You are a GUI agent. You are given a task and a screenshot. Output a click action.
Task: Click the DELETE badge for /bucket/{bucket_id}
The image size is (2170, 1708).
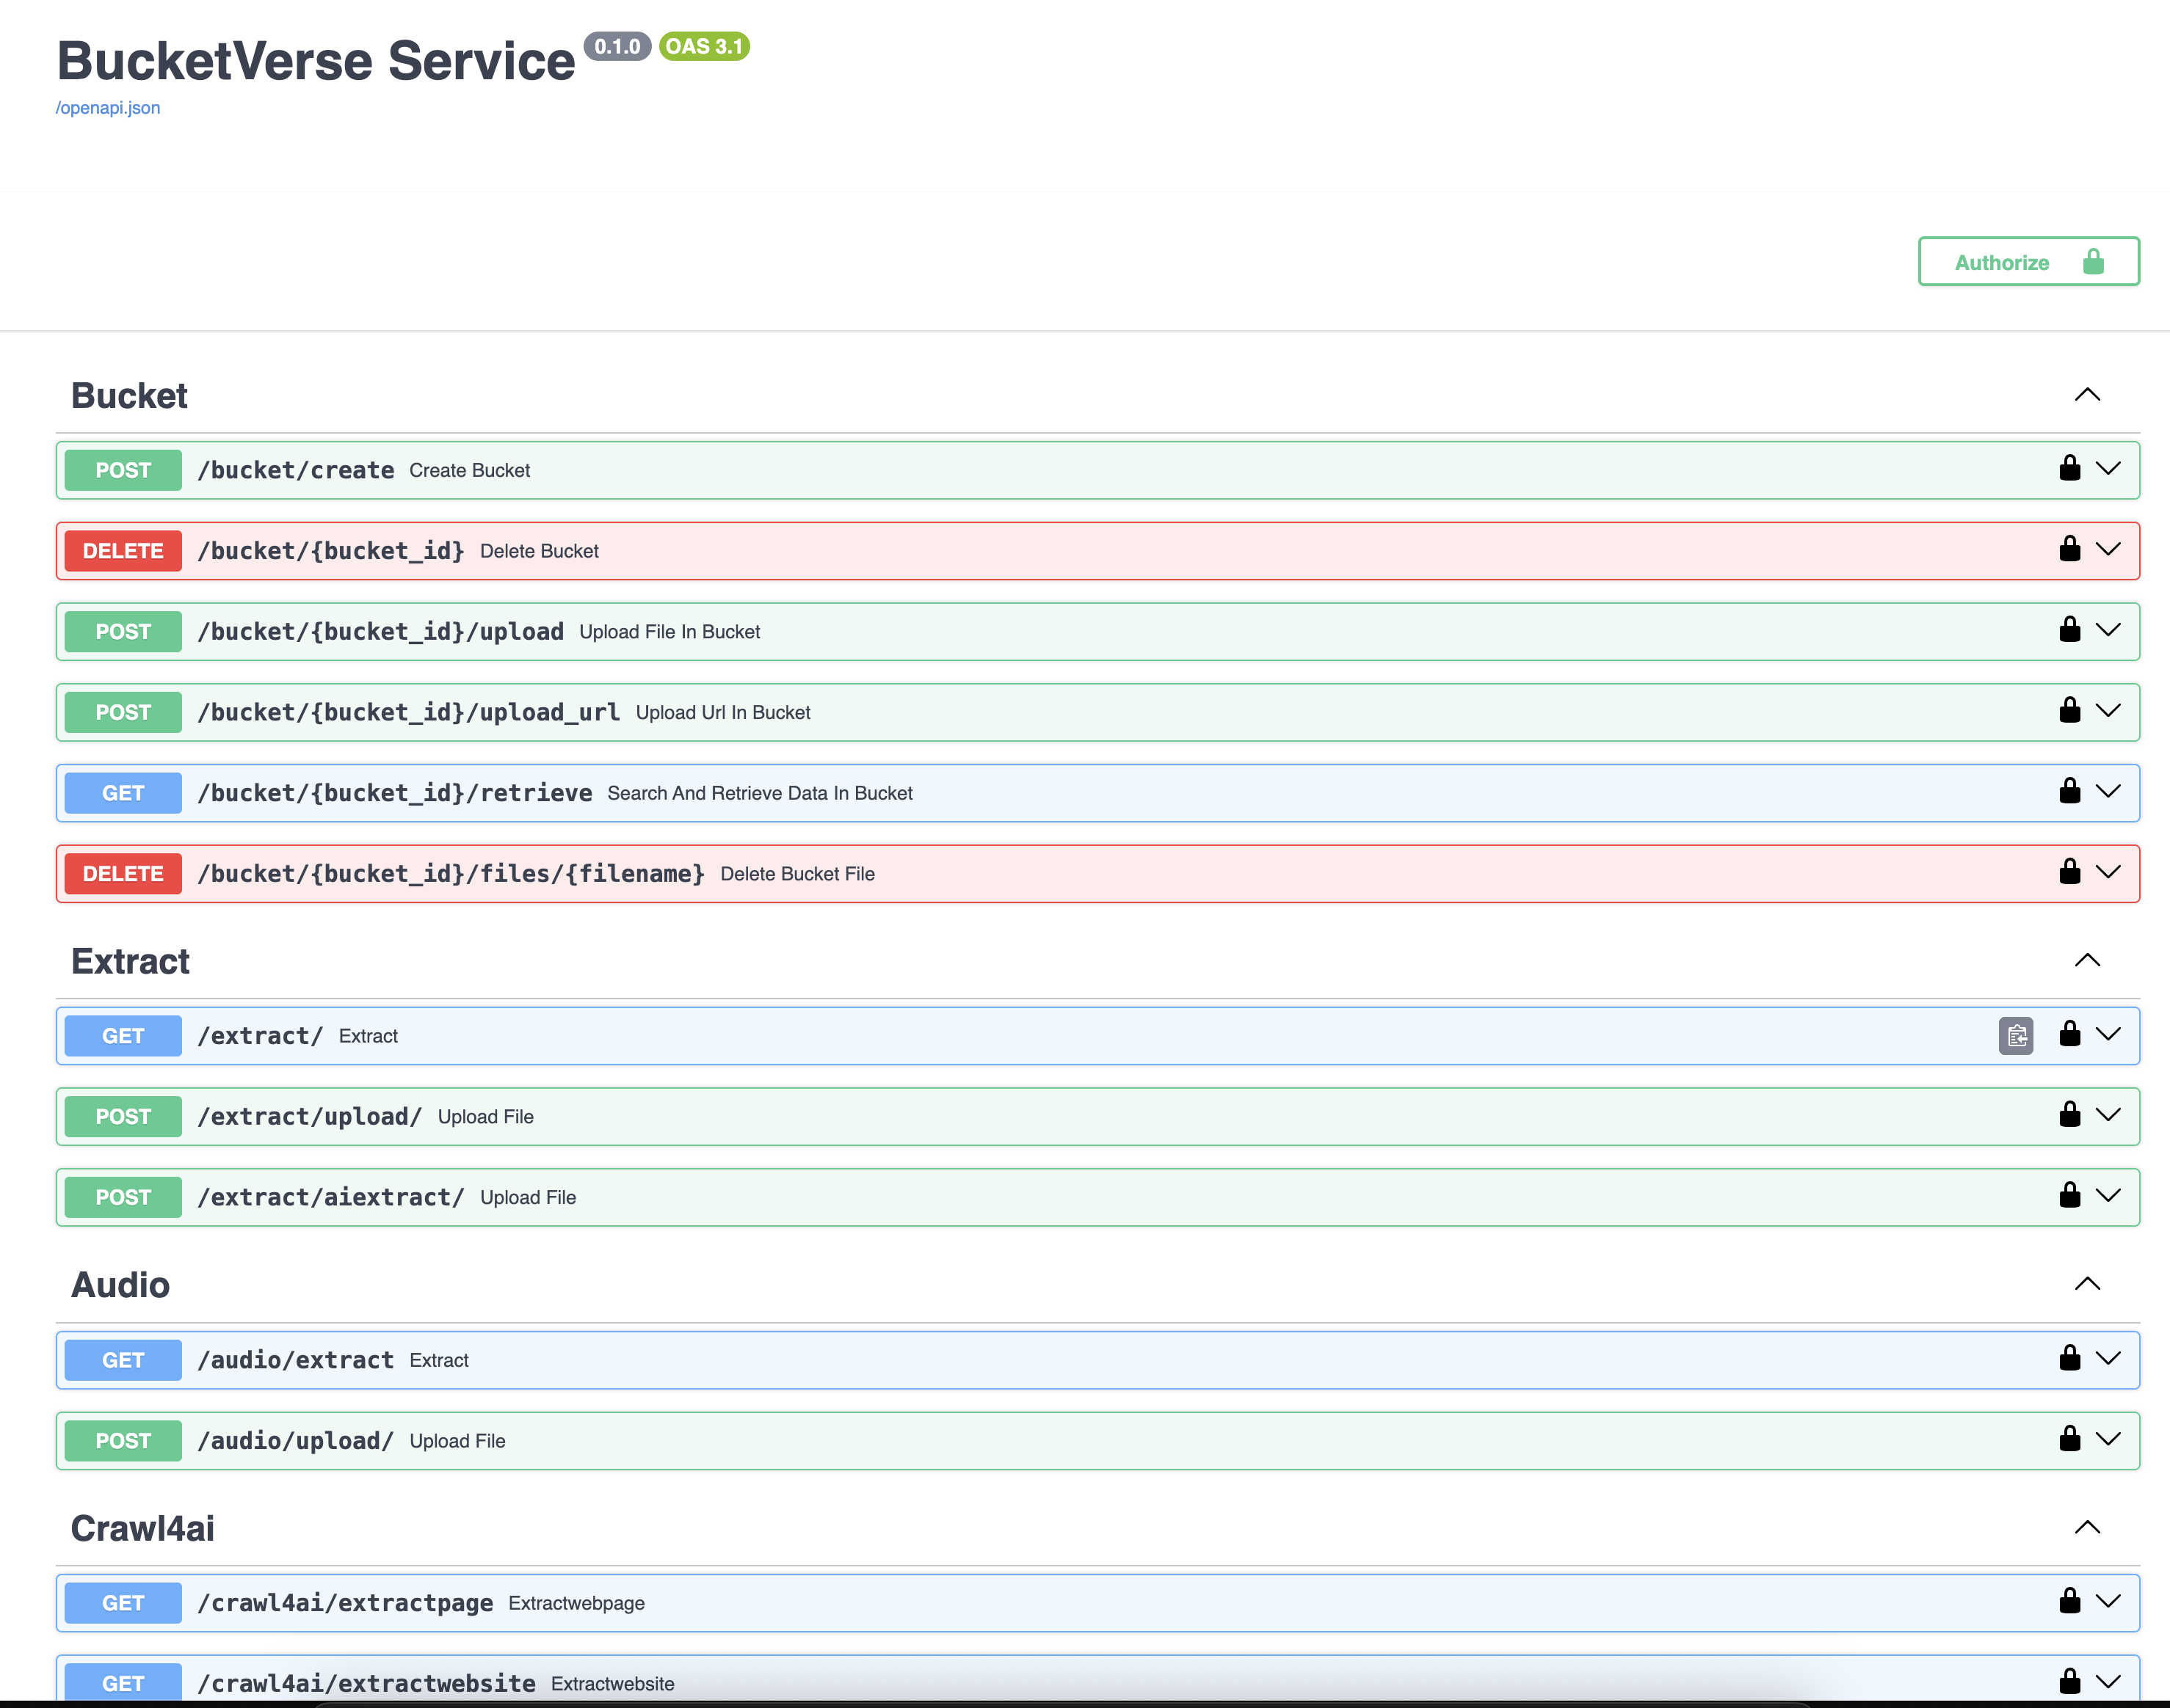123,551
